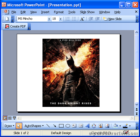Open Line Color dropdown arrow

coord(130,126)
